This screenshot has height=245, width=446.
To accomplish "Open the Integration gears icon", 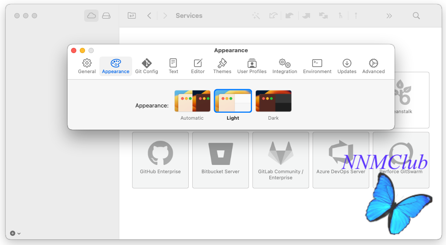I will point(285,66).
